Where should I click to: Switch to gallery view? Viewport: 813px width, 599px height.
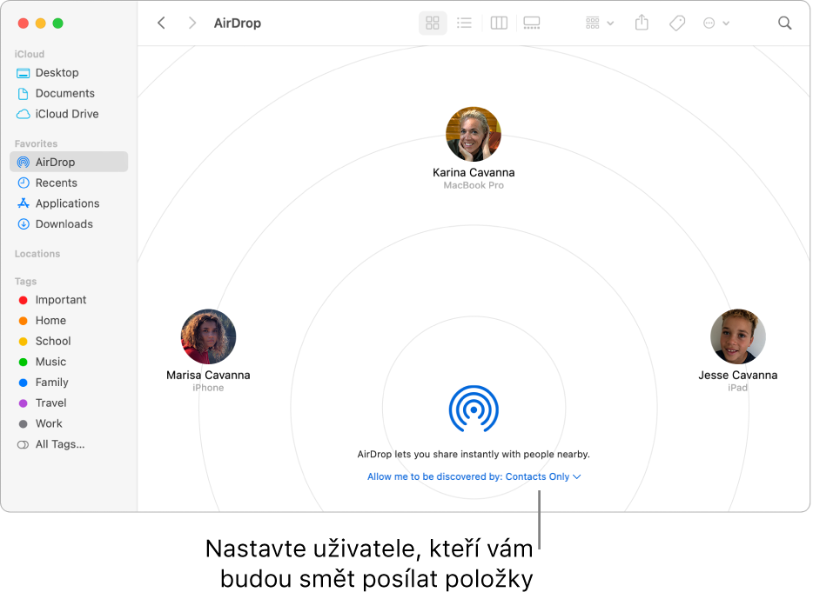(532, 23)
